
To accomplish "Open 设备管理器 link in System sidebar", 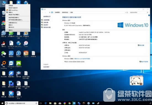I will click(x=46, y=20).
